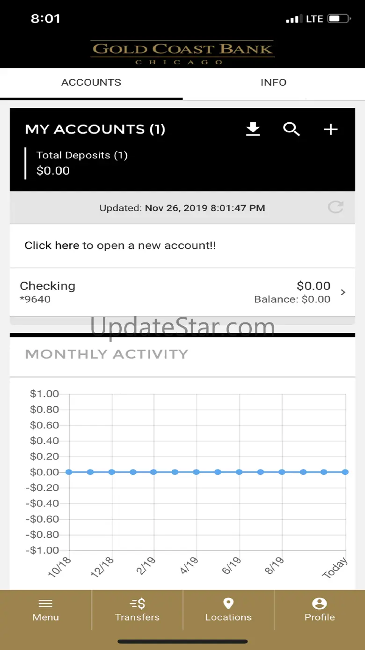Tap the My Accounts (1) heading
Image resolution: width=365 pixels, height=650 pixels.
pos(95,129)
